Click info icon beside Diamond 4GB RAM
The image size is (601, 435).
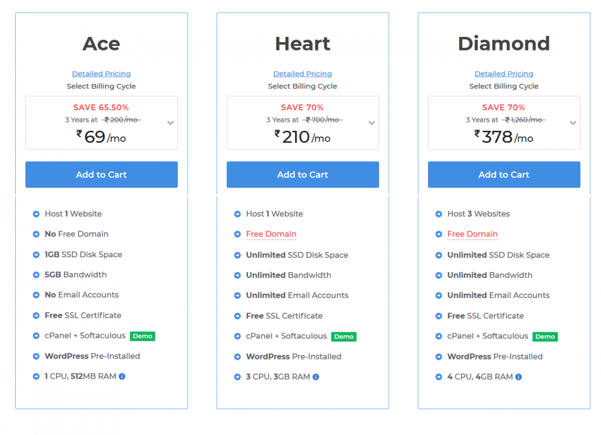[x=519, y=377]
